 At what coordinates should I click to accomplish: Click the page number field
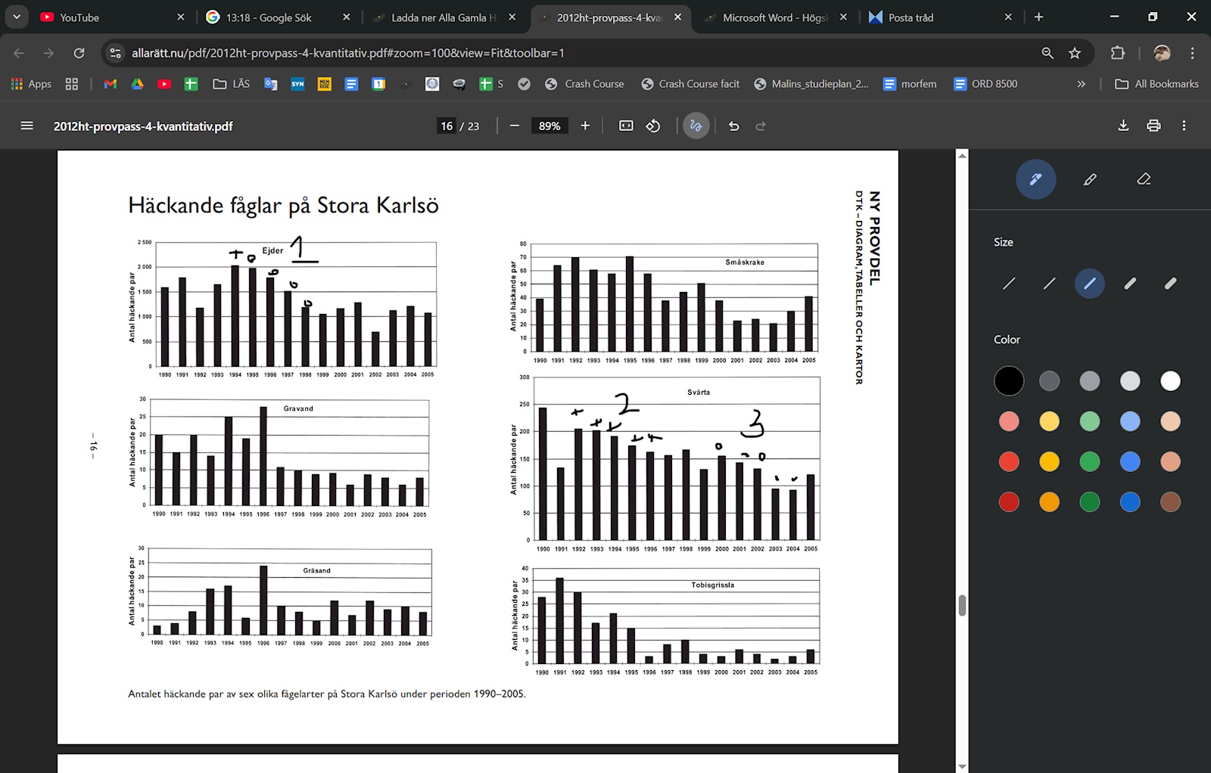click(x=447, y=126)
